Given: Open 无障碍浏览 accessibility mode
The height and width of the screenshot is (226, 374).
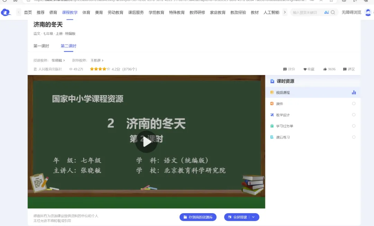Looking at the screenshot, I should click(351, 12).
